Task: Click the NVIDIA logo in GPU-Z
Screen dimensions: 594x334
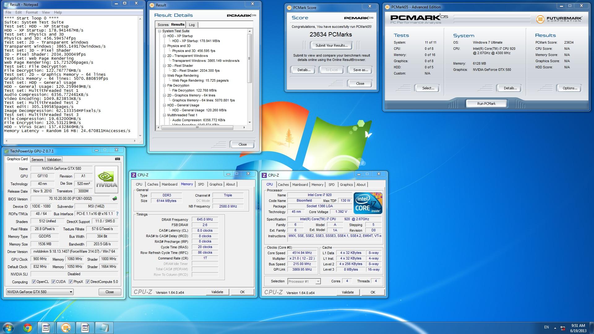Action: [106, 179]
